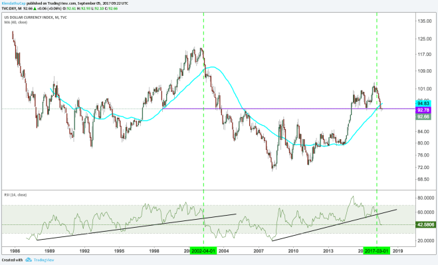Click the 80.00 price axis label

424,142
